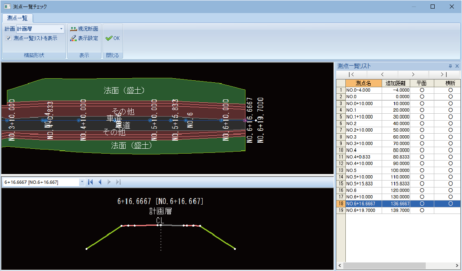Image resolution: width=462 pixels, height=271 pixels.
Task: Click left arrow of list horizontal scrollbar
Action: (x=340, y=266)
